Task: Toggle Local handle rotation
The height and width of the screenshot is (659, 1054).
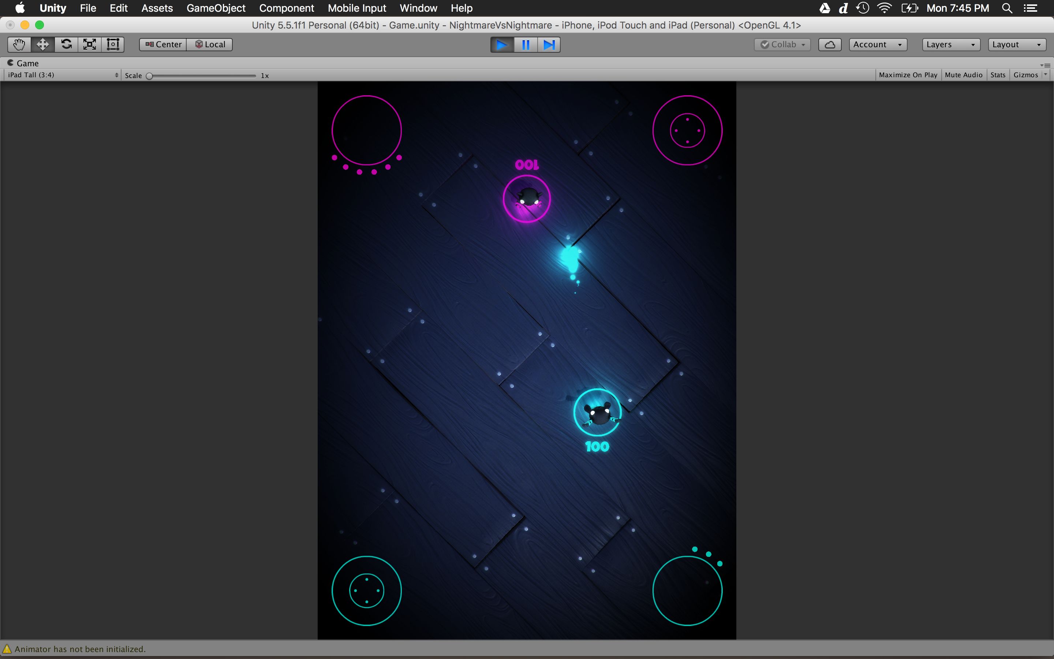Action: click(x=209, y=44)
